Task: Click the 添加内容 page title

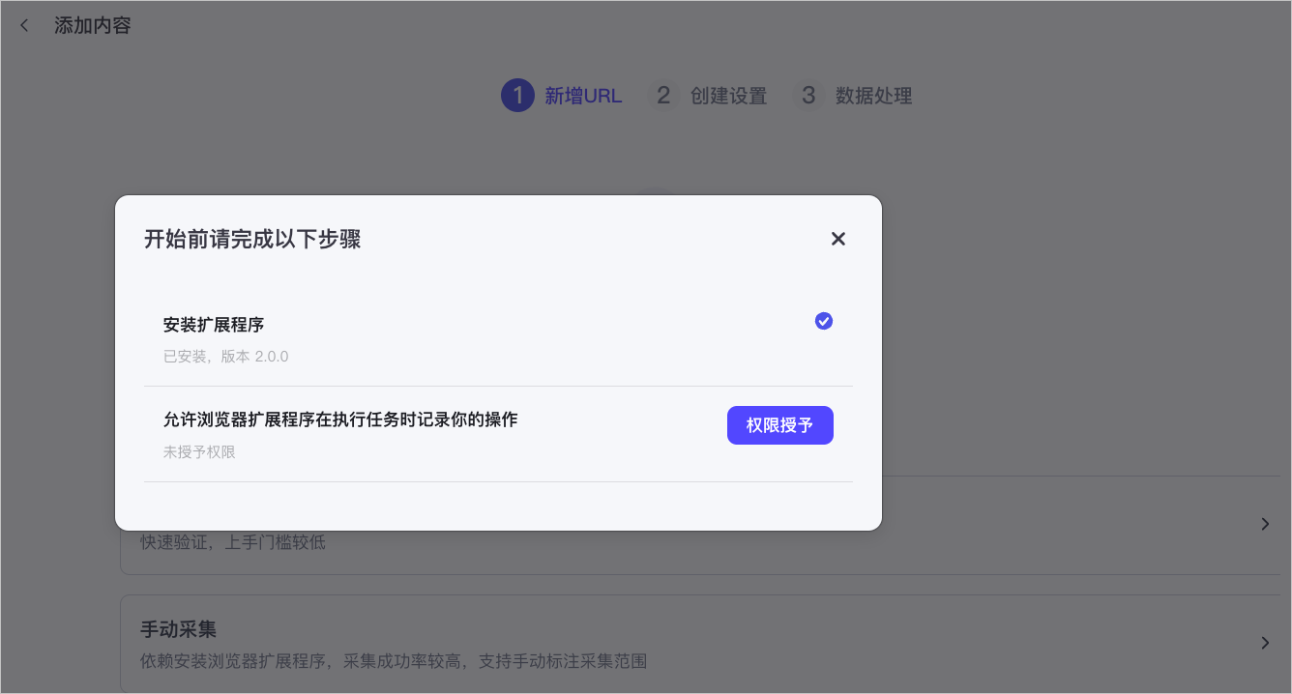Action: [93, 26]
